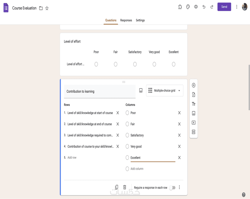
Task: Add title and description from the side toolbar
Action: pyautogui.click(x=193, y=104)
